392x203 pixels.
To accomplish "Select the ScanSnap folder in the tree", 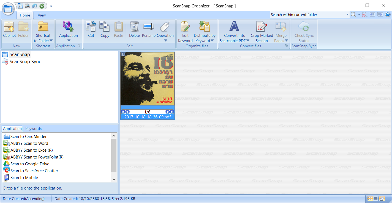I will [20, 54].
